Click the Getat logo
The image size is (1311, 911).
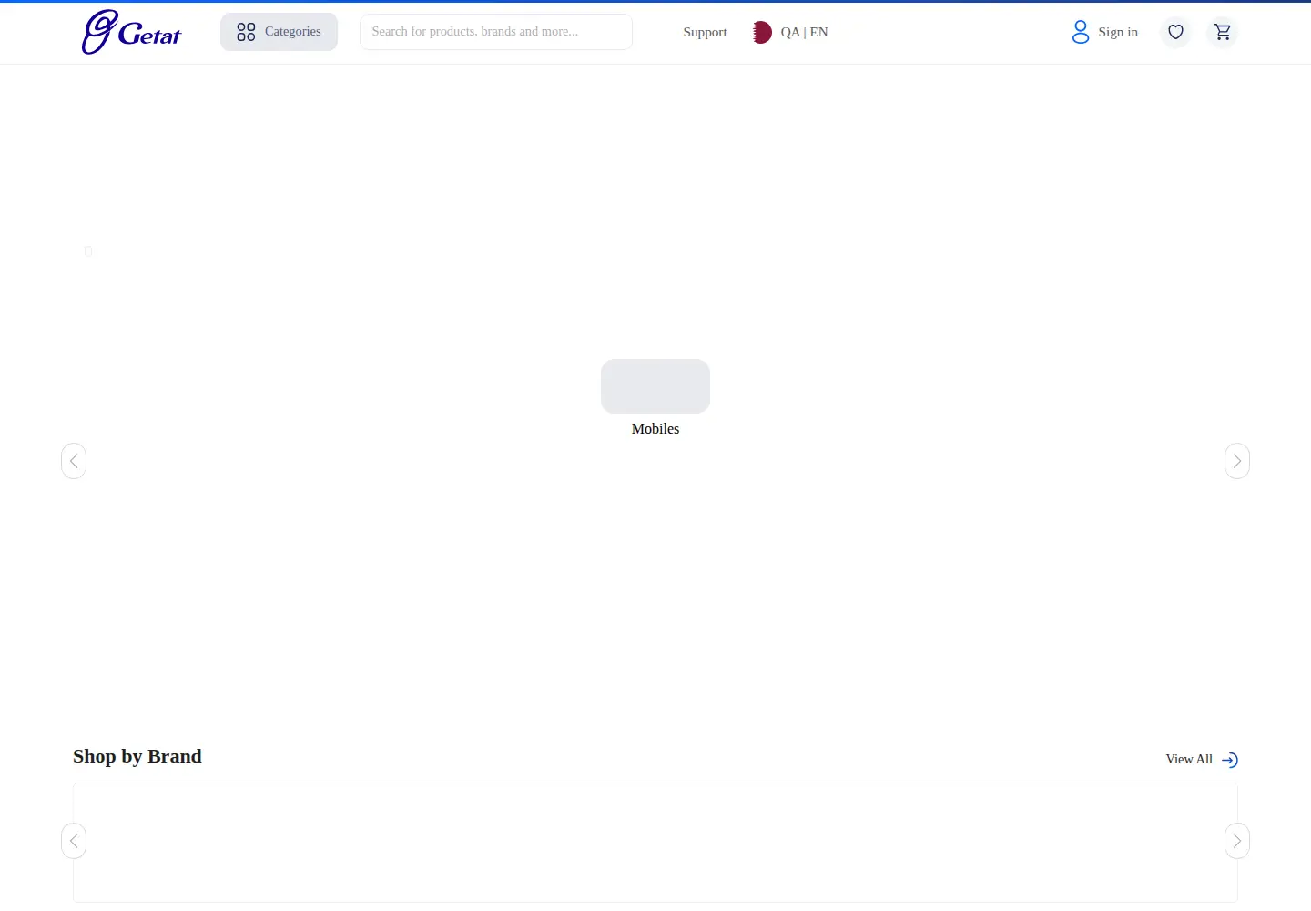[x=131, y=32]
